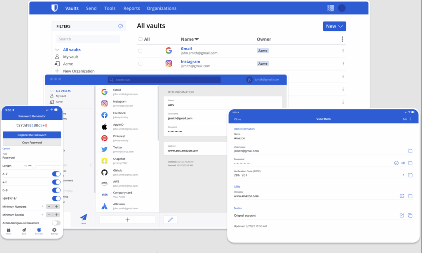Check the Instagram row checkbox
The height and width of the screenshot is (253, 422).
[141, 63]
